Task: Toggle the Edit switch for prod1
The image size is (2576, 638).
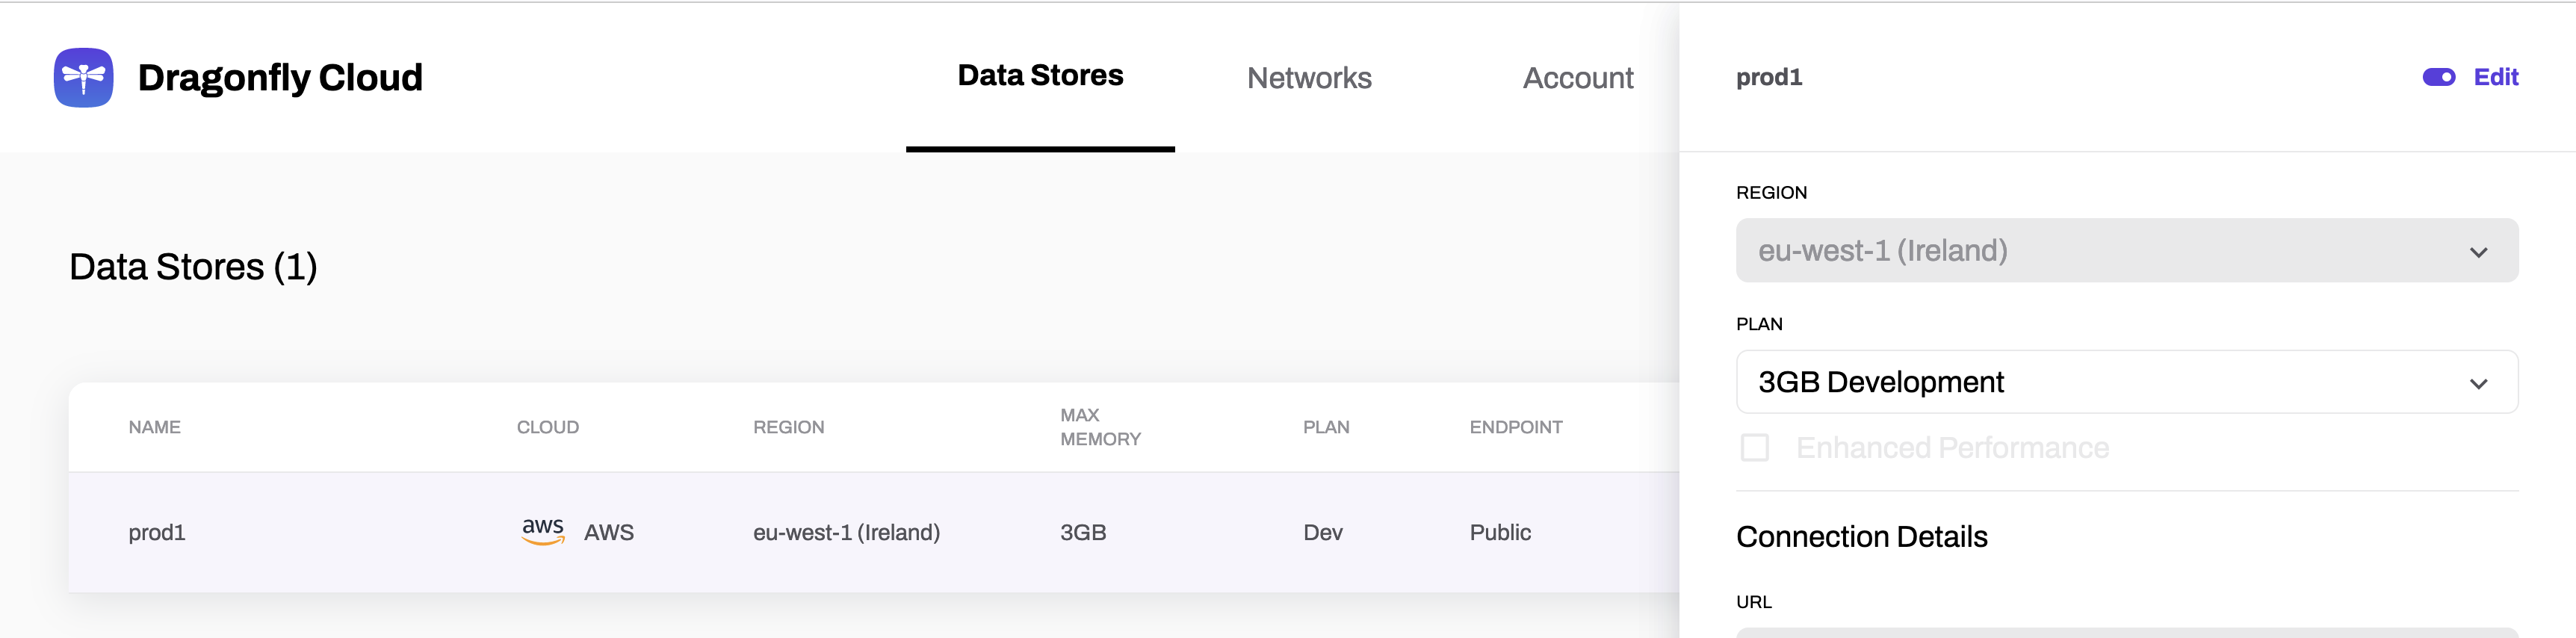Action: [2438, 77]
